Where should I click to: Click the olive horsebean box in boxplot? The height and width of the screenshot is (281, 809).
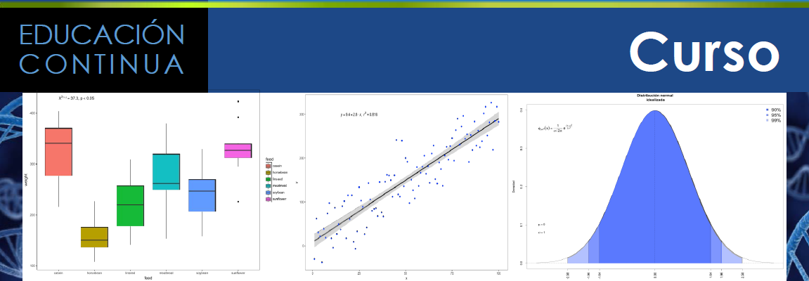[94, 237]
